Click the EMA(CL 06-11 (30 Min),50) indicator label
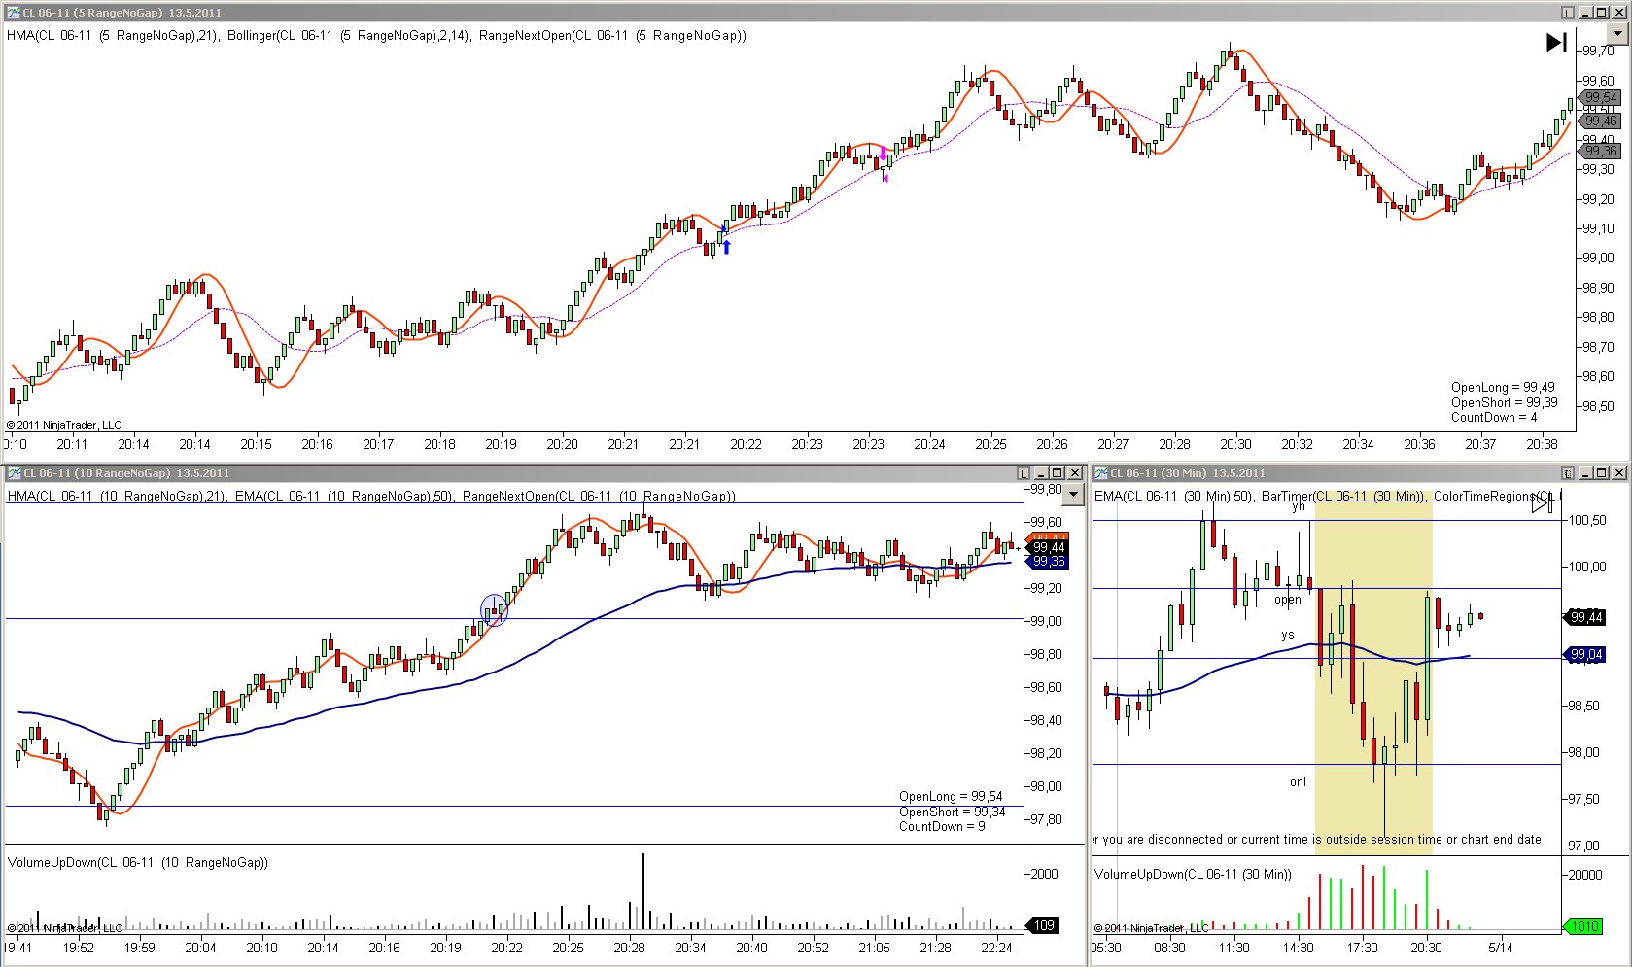Viewport: 1632px width, 967px height. pyautogui.click(x=1173, y=496)
